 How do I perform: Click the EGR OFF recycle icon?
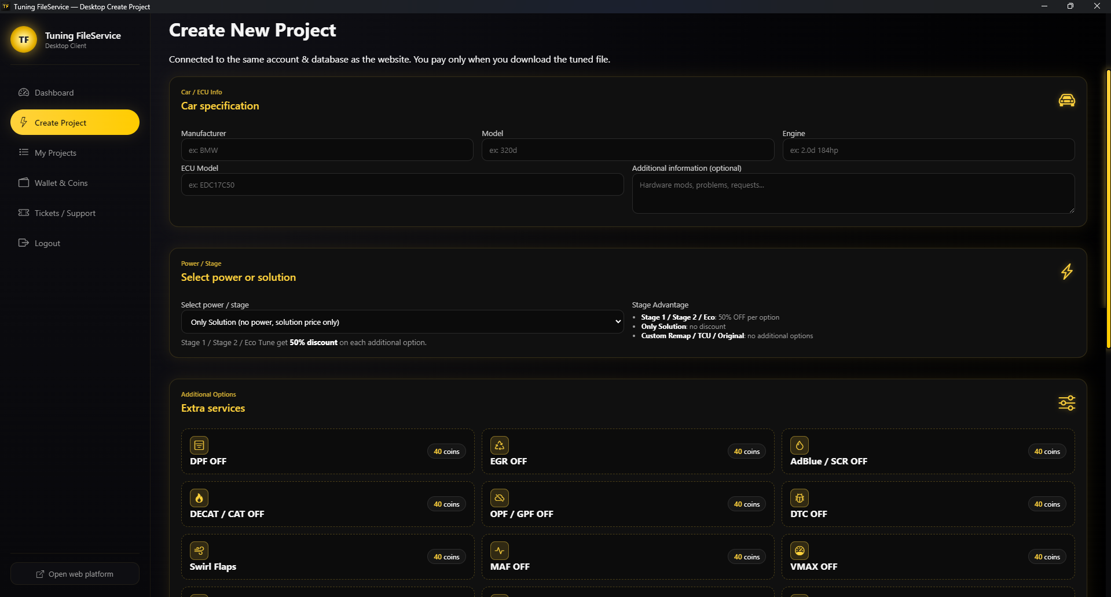coord(499,445)
